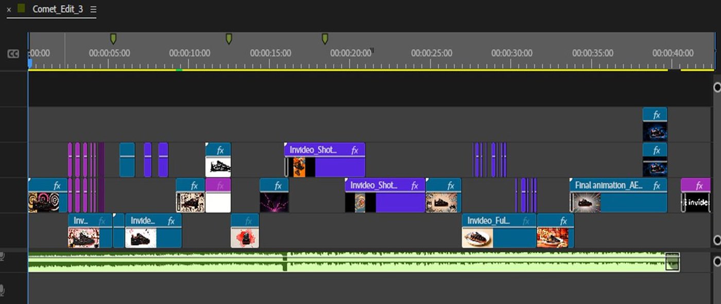This screenshot has height=304, width=721.
Task: Click the audio fade-out box at clip end
Action: point(673,261)
